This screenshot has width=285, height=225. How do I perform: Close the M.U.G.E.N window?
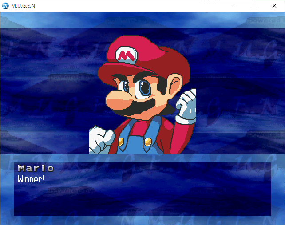[x=274, y=6]
